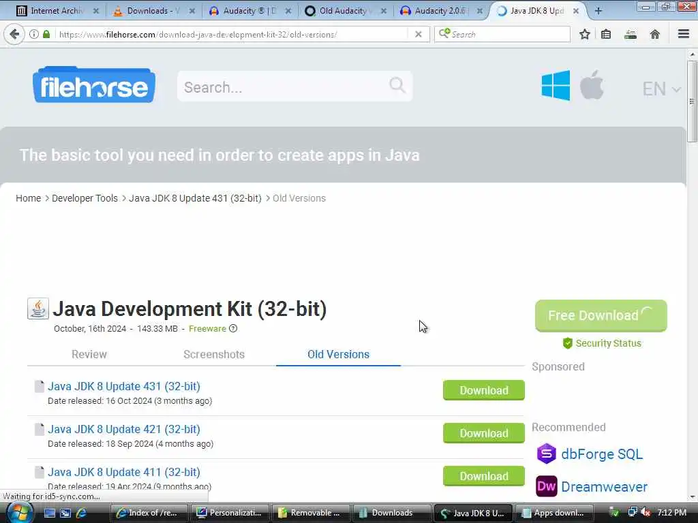
Task: Go to Home breadcrumb link
Action: click(x=28, y=198)
